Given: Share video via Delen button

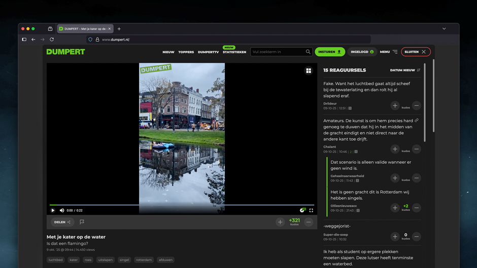Looking at the screenshot, I should (x=62, y=222).
